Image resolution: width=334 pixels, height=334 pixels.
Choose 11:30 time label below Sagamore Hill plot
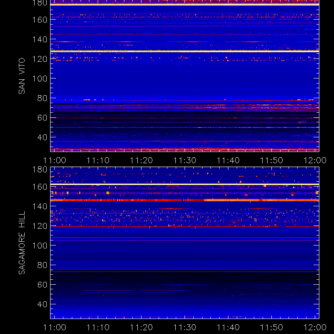185,327
